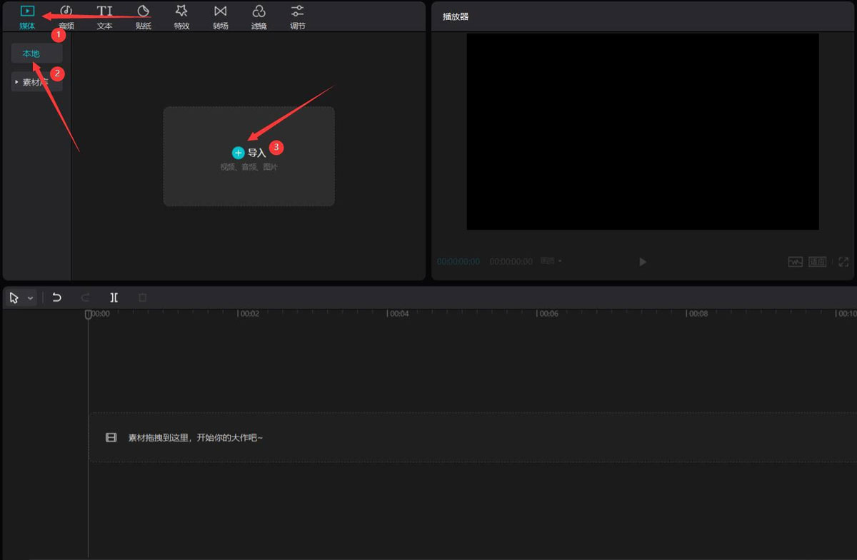Screen dimensions: 857x560
Task: Open the 特效 (Effects) panel
Action: (181, 16)
